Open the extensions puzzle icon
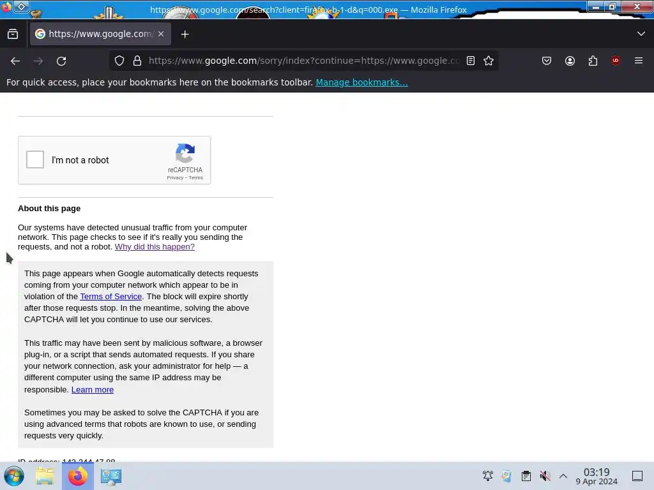 point(593,61)
